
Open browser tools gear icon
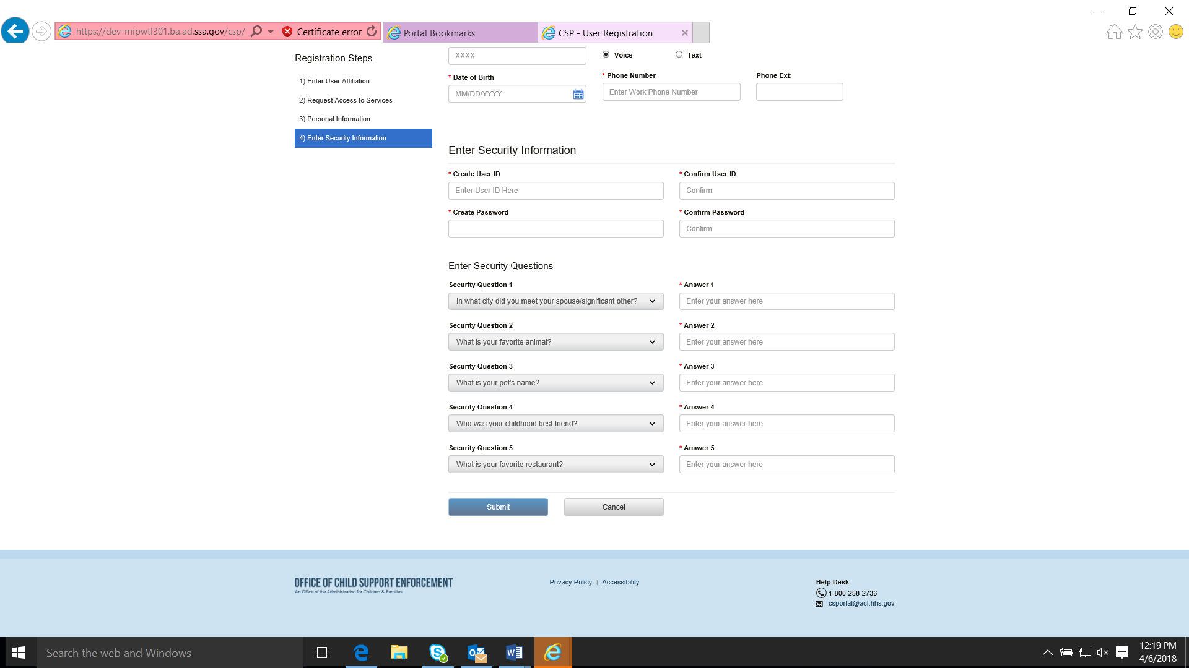tap(1155, 32)
